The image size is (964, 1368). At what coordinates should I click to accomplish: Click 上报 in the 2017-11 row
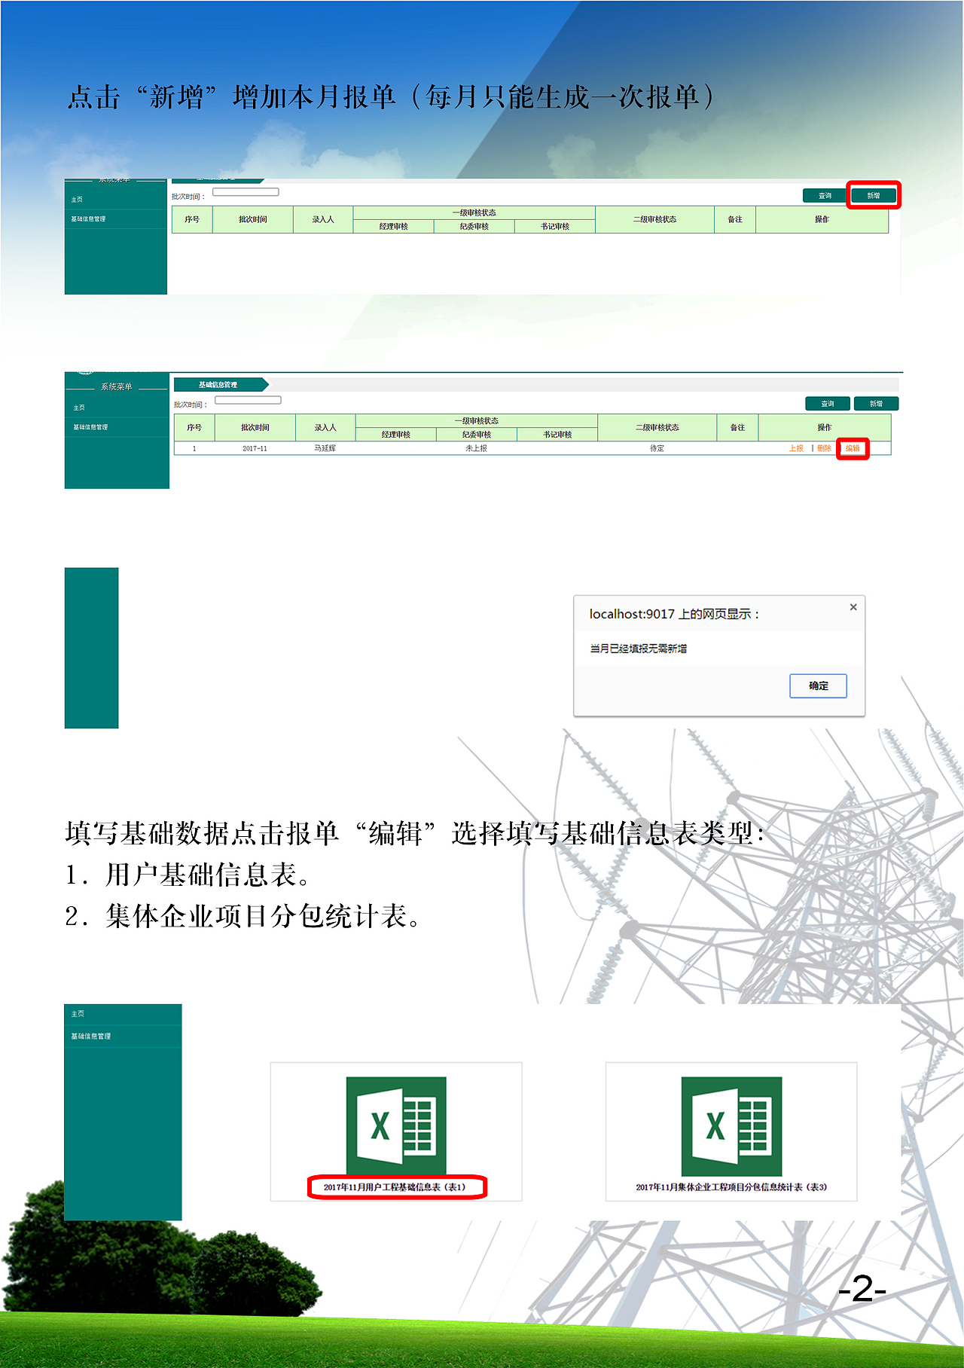[797, 448]
